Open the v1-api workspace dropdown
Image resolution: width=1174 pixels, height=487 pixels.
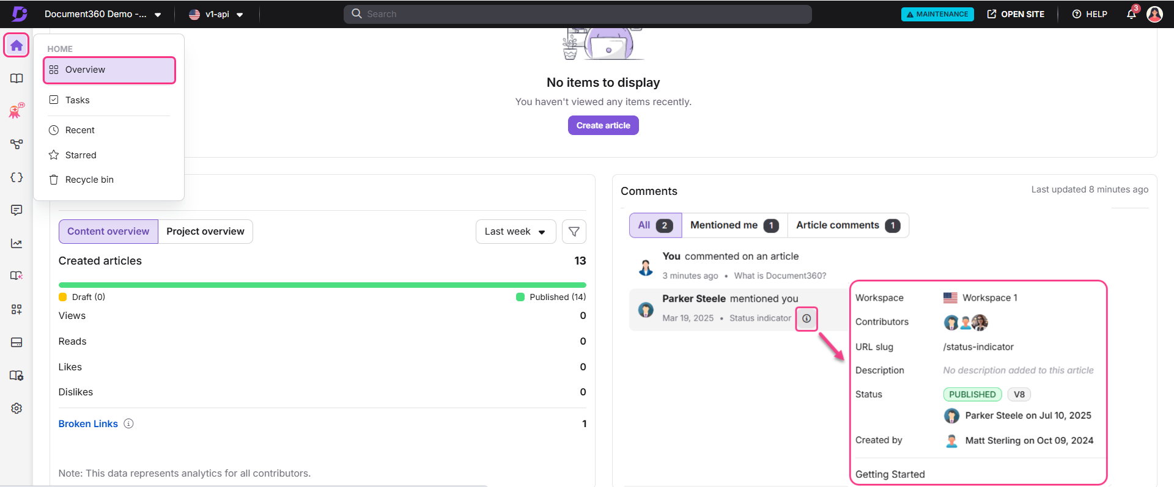[216, 14]
